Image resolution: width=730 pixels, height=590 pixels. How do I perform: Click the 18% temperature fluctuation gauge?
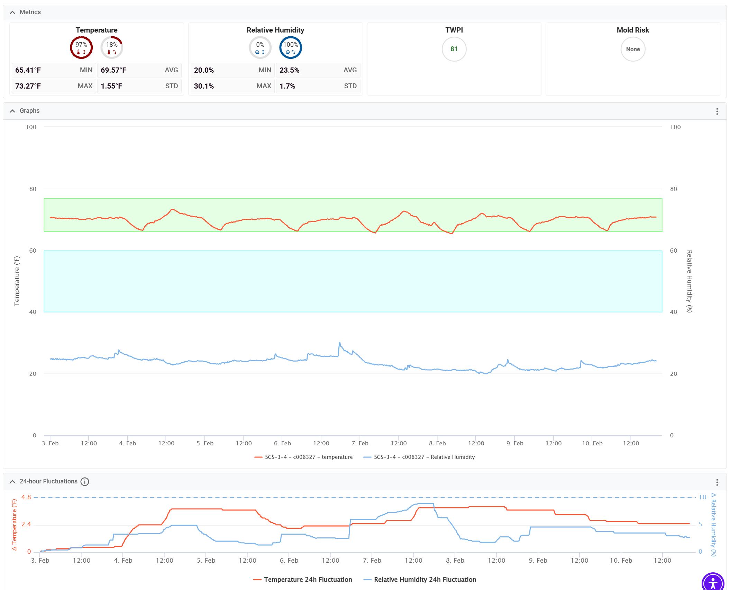tap(112, 48)
